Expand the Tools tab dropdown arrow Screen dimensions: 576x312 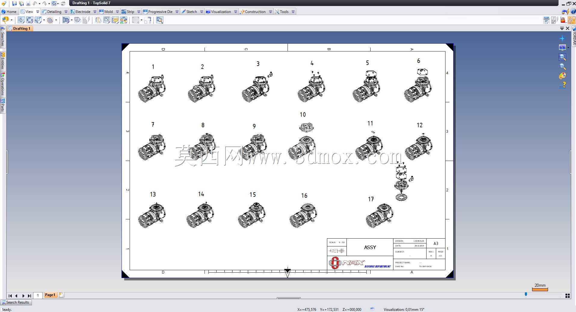pyautogui.click(x=293, y=12)
